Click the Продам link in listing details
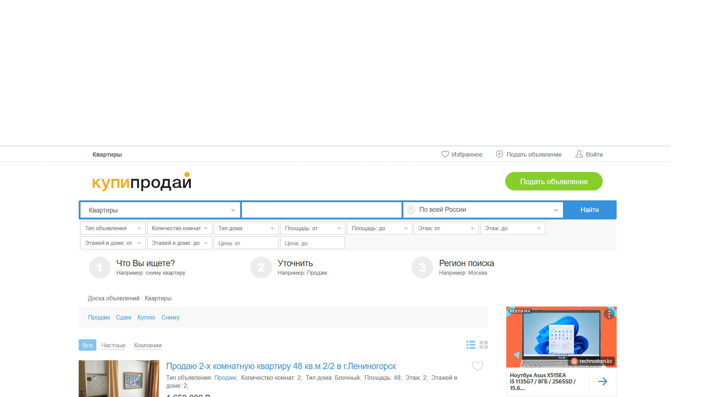The image size is (706, 397). 225,378
